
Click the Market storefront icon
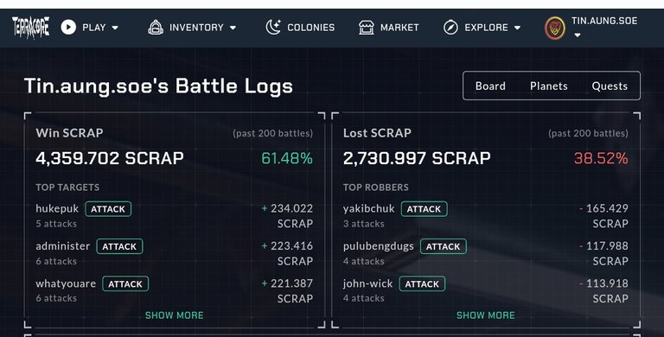click(x=367, y=28)
